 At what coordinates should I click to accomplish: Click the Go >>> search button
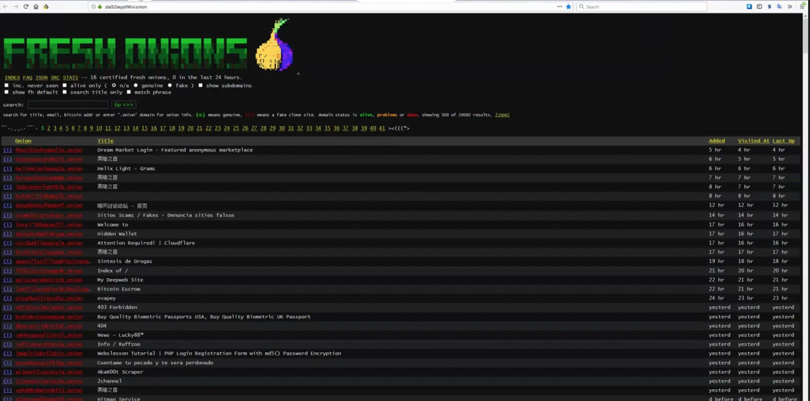pos(124,105)
